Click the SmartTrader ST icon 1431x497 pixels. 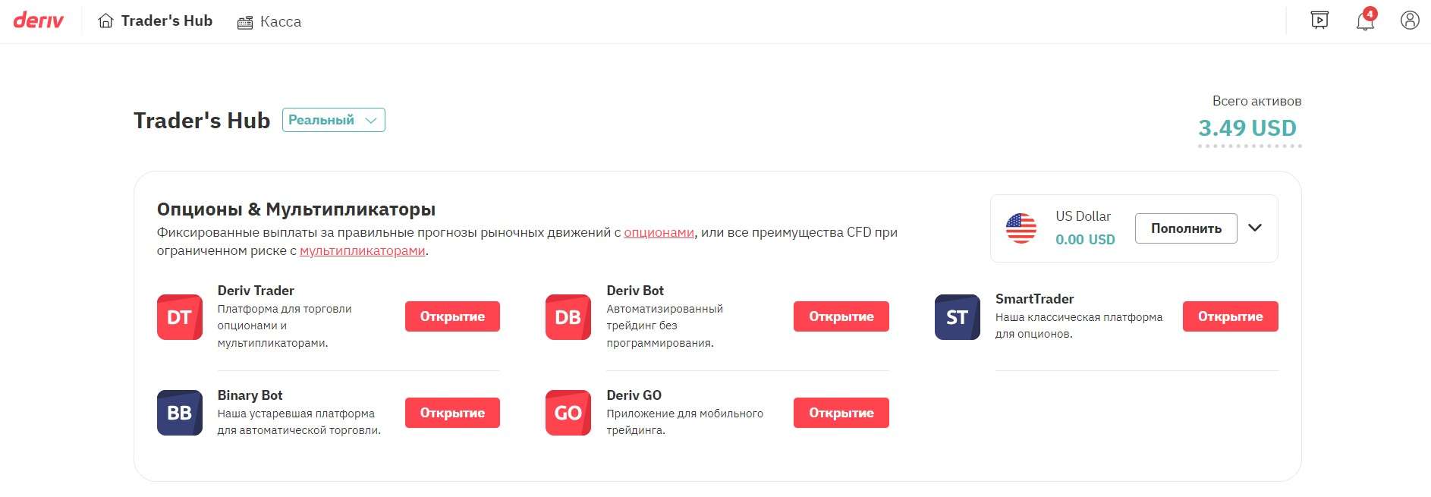click(x=958, y=317)
